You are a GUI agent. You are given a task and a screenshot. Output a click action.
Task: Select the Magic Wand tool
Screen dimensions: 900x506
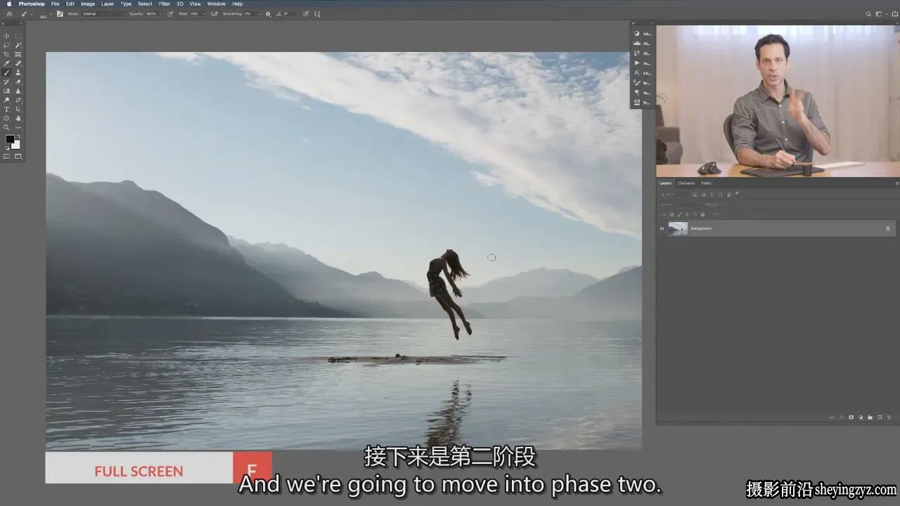point(18,45)
